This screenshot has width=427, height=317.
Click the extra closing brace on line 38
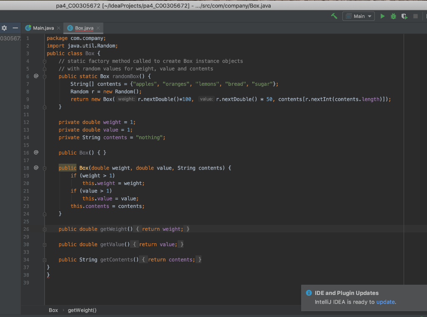pyautogui.click(x=48, y=275)
